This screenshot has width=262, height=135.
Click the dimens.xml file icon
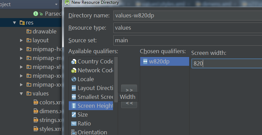(36, 111)
